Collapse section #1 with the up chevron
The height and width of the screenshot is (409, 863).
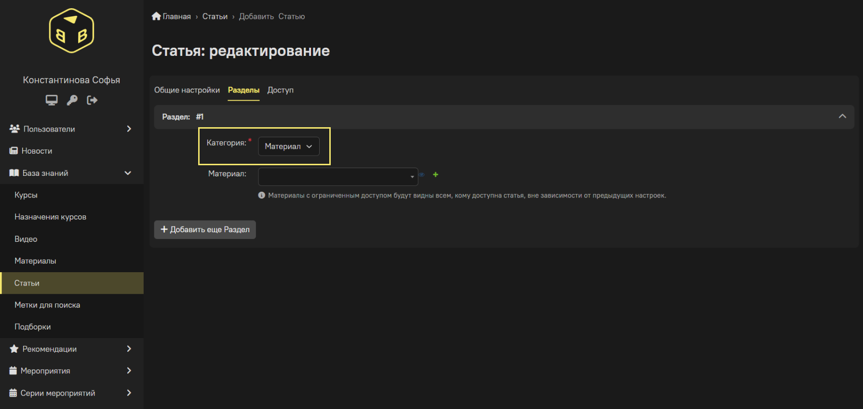pyautogui.click(x=842, y=117)
